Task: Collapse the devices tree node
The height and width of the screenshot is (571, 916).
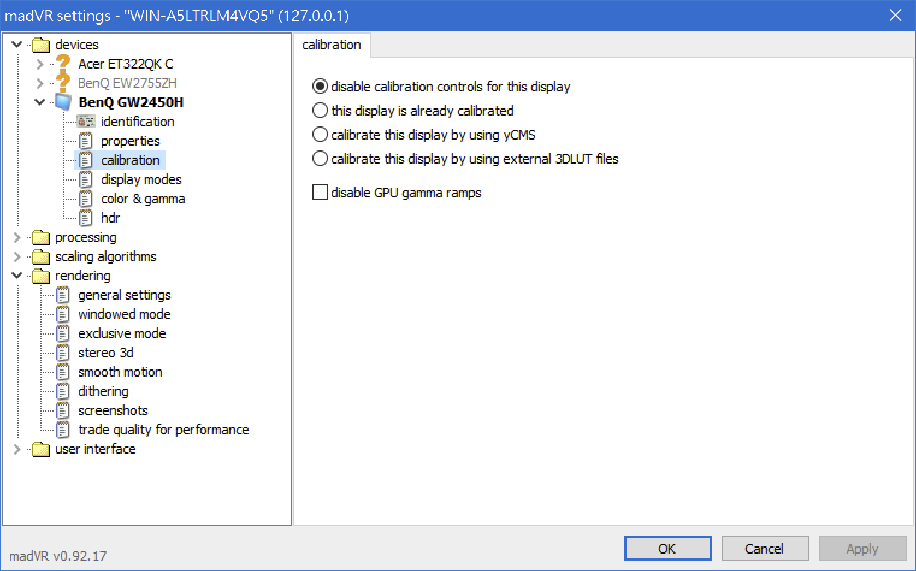Action: coord(17,45)
